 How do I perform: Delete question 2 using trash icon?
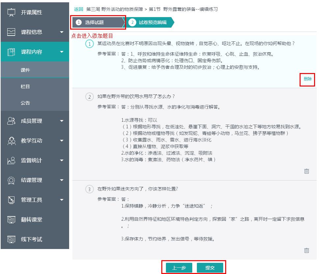[x=306, y=171]
